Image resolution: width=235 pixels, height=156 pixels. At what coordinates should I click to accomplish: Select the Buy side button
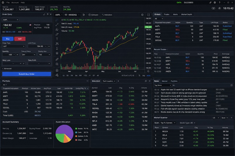tap(8, 39)
